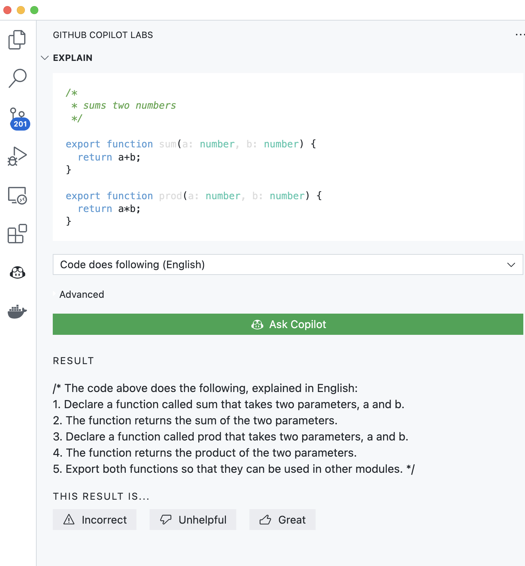Screen dimensions: 525x566
Task: Open Run and Debug view
Action: [x=17, y=156]
